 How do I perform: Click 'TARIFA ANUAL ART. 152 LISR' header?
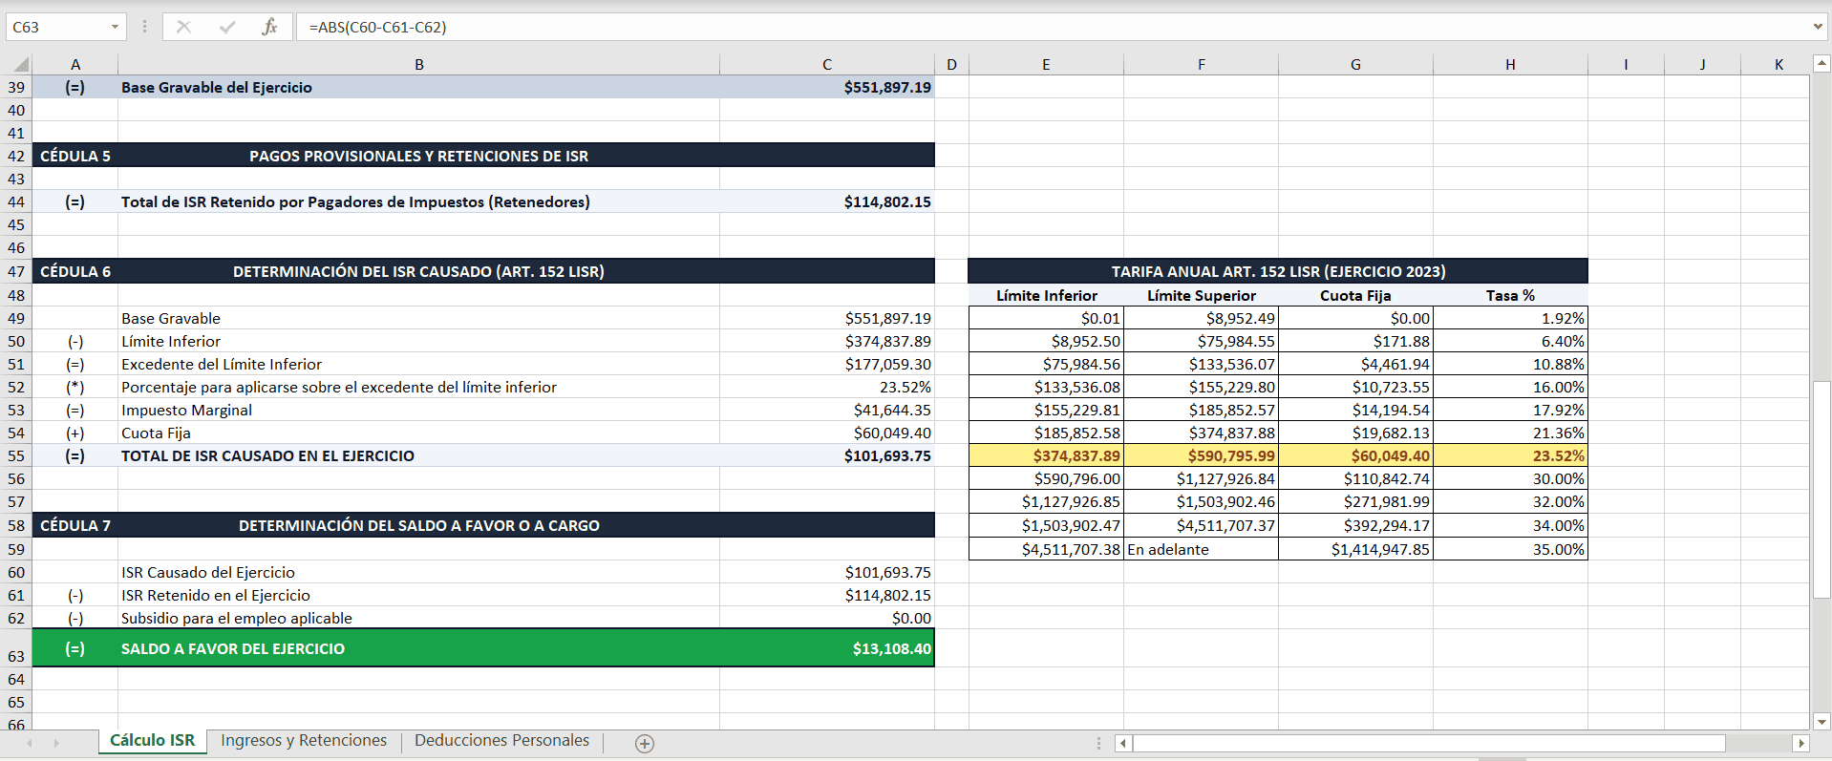point(1278,271)
